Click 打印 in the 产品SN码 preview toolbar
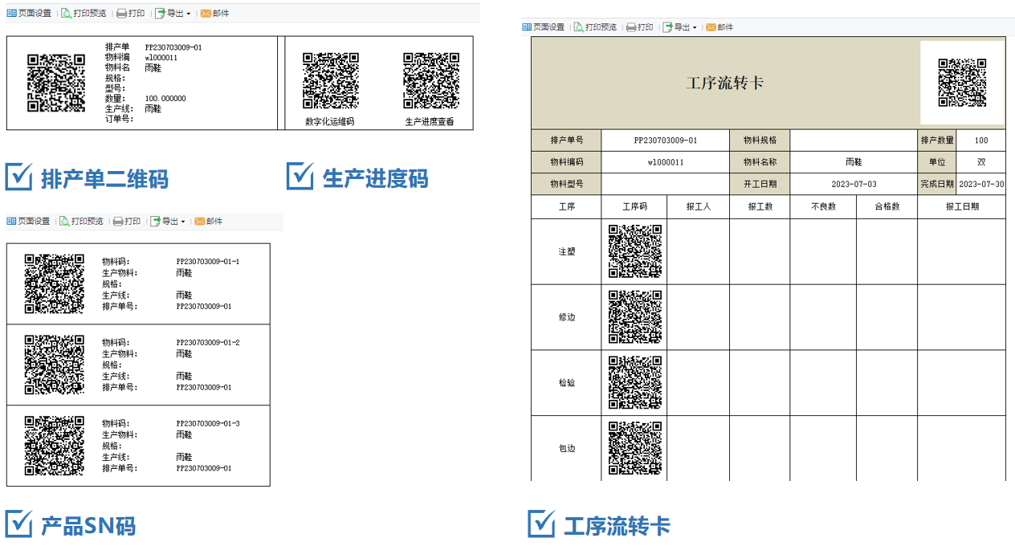Image resolution: width=1015 pixels, height=546 pixels. 127,222
